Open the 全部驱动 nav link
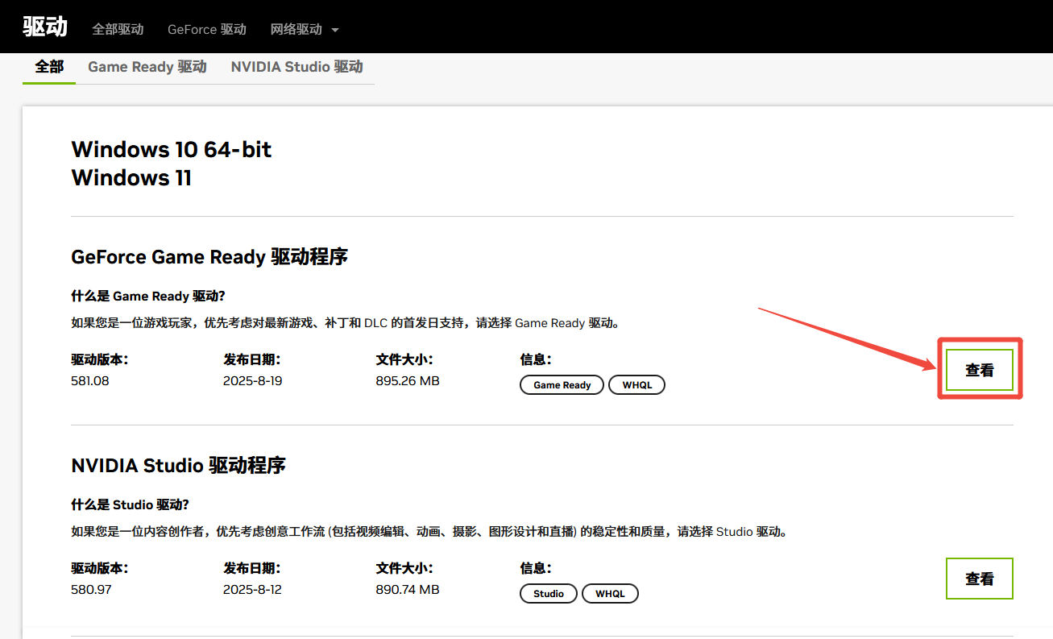This screenshot has height=639, width=1053. point(118,29)
